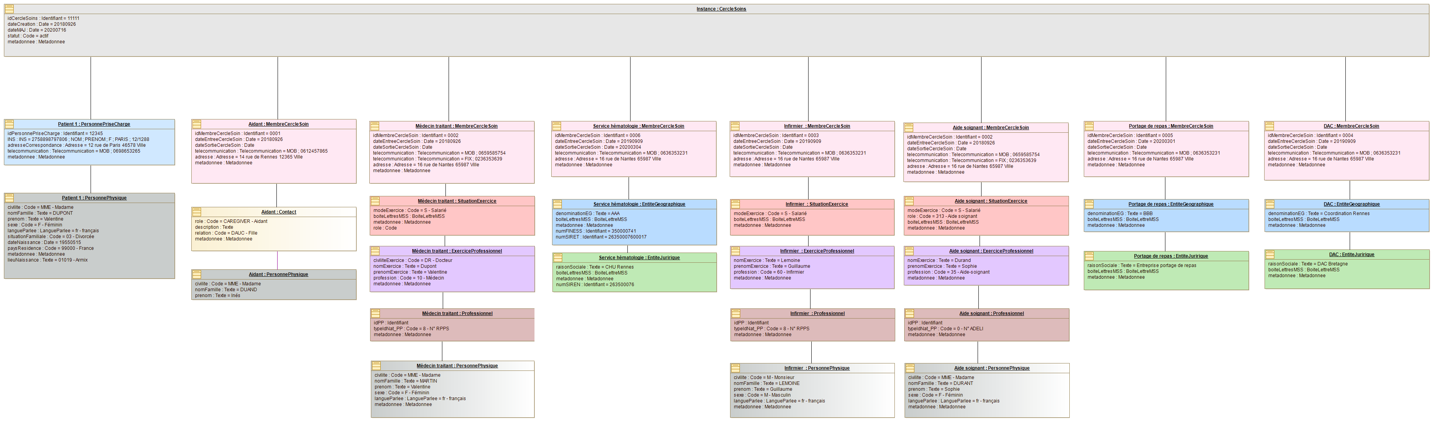Image resolution: width=1434 pixels, height=422 pixels.
Task: Select the Infirmier : SituationExercice title
Action: click(x=817, y=204)
